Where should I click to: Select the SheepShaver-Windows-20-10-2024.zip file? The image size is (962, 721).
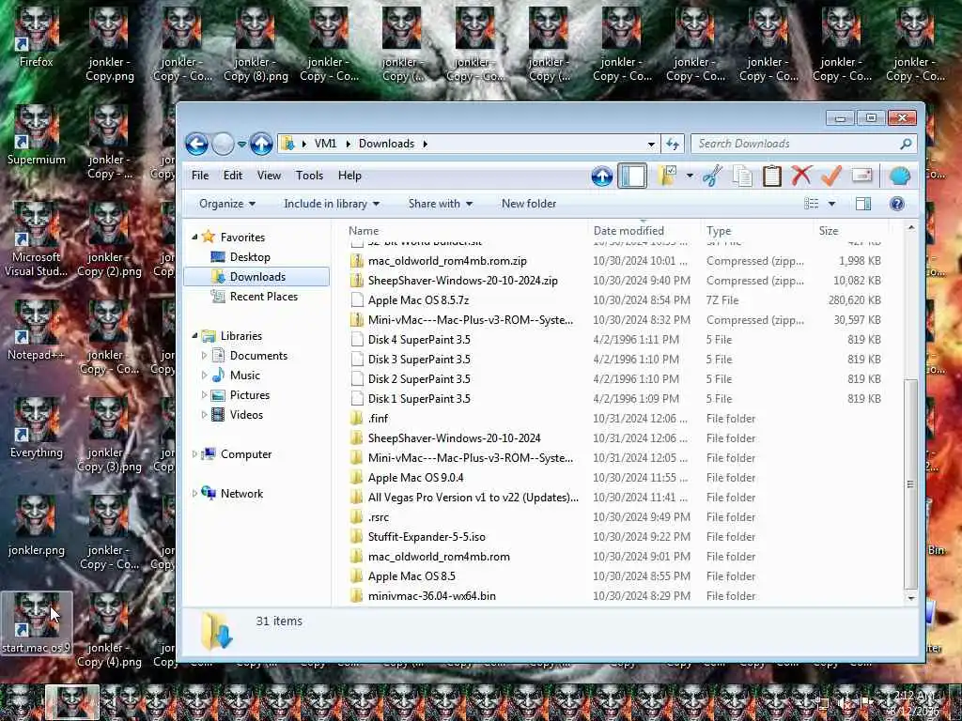462,281
